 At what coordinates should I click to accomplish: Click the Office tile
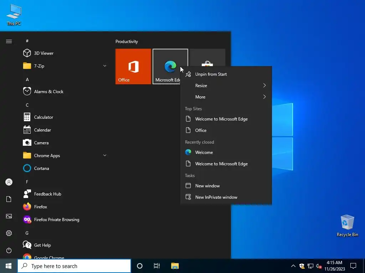[133, 66]
